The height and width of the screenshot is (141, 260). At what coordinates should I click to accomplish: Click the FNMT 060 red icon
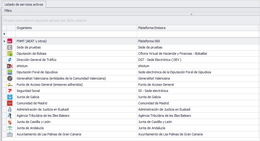[10, 41]
